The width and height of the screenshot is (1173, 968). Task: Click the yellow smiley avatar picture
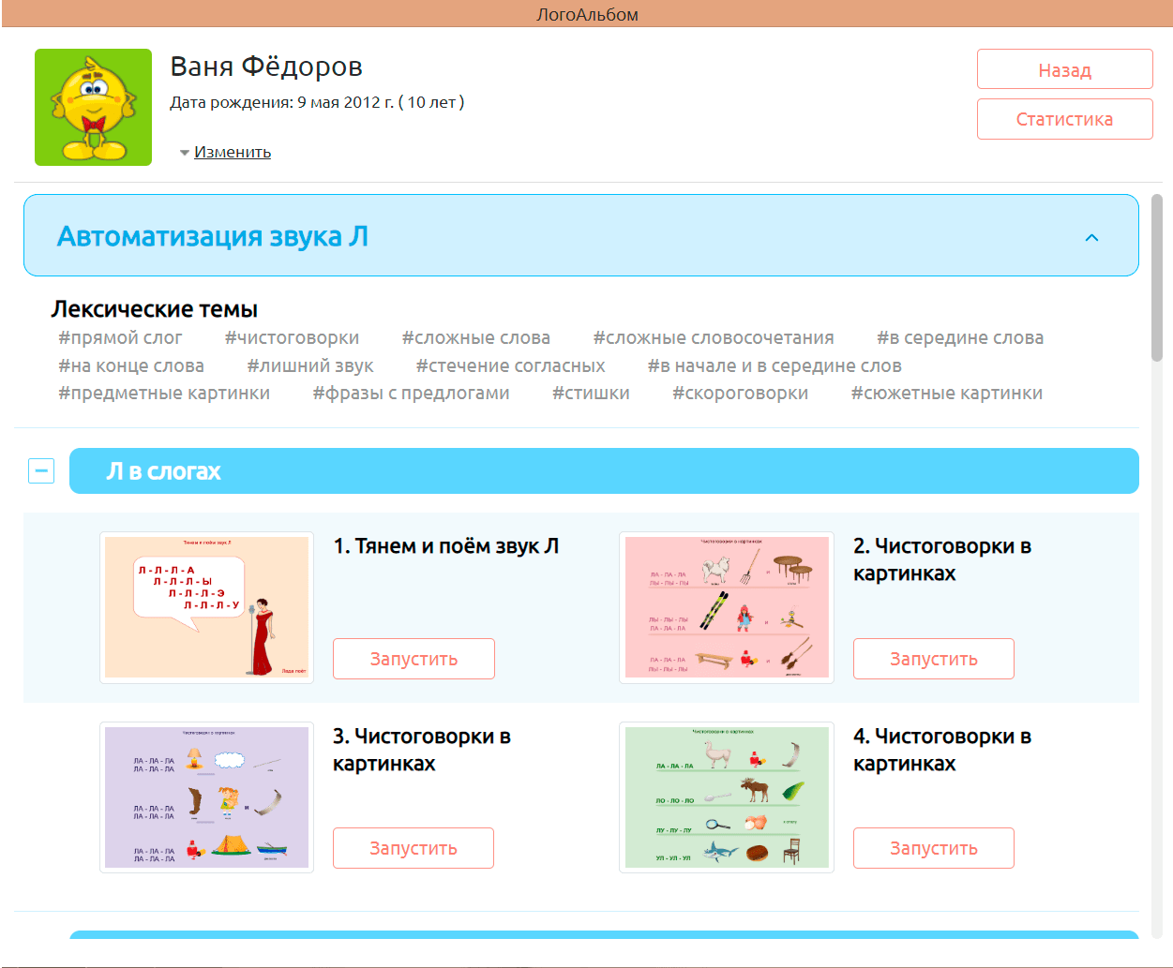93,108
